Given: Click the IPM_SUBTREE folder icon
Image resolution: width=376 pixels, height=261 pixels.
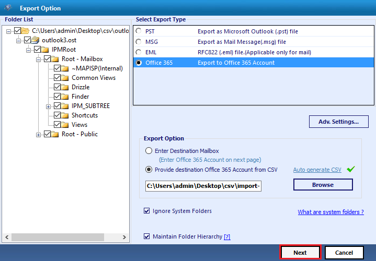Looking at the screenshot, I should [65, 106].
